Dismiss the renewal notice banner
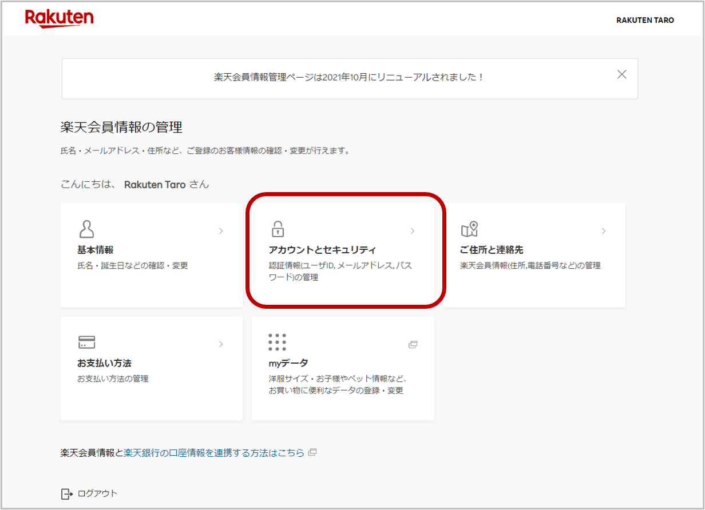Image resolution: width=705 pixels, height=510 pixels. [x=622, y=74]
